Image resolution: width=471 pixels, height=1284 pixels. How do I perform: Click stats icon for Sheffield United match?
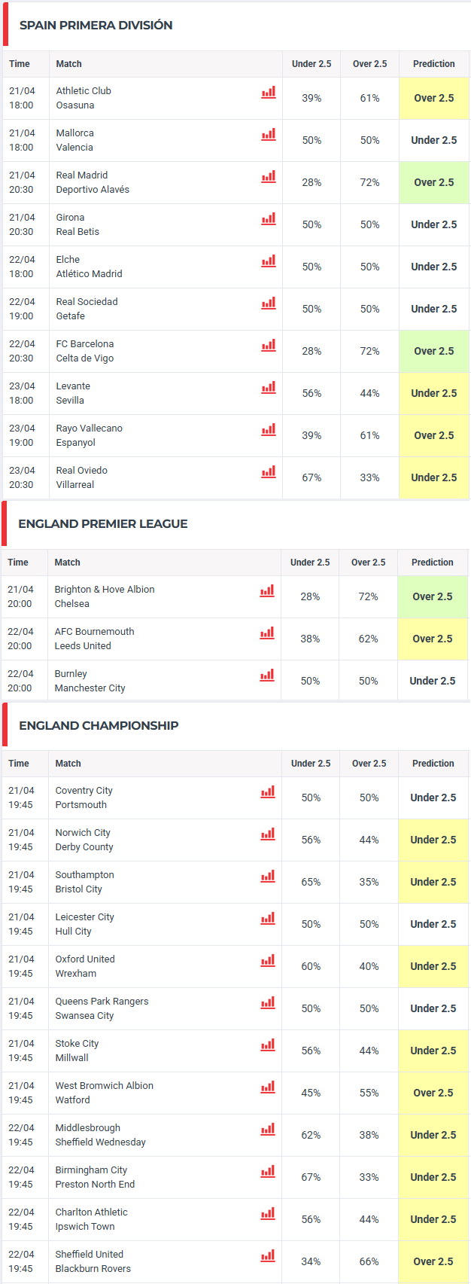[x=267, y=1256]
